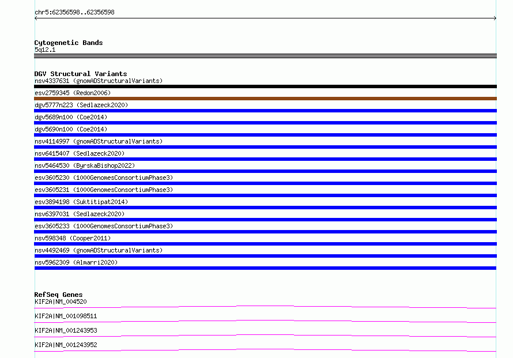This screenshot has width=513, height=358.
Task: Select the DGV Structural Variants heading
Action: [81, 74]
